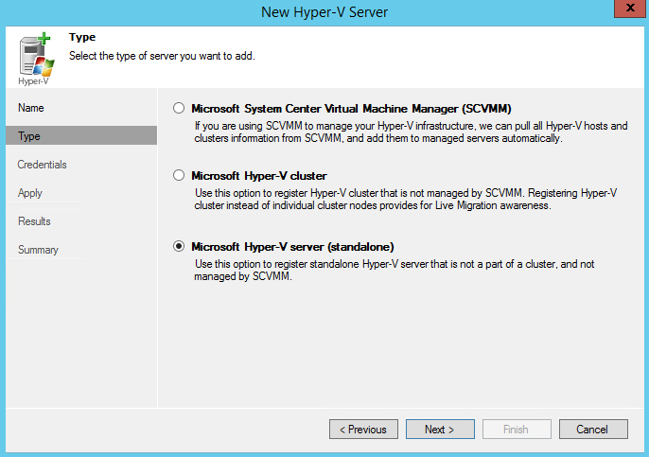Screen dimensions: 649x457
Task: Click the 'Microsoft System Center Virtual Machine Manager (SCVMM)' label
Action: coord(351,109)
